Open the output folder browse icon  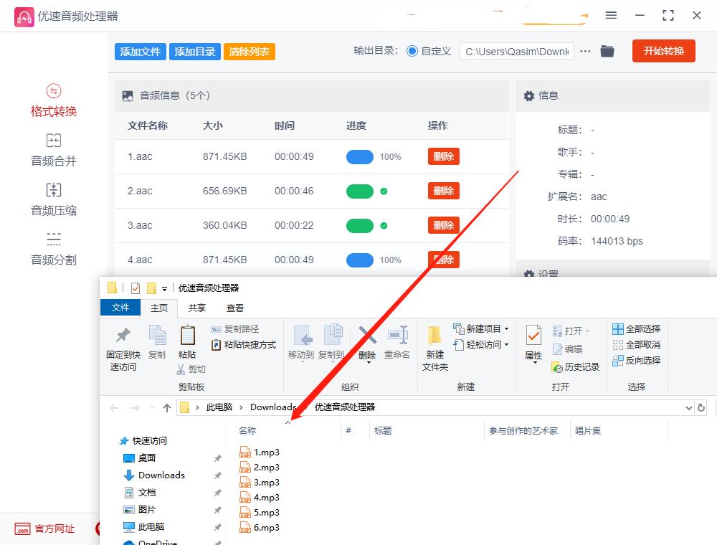point(607,51)
